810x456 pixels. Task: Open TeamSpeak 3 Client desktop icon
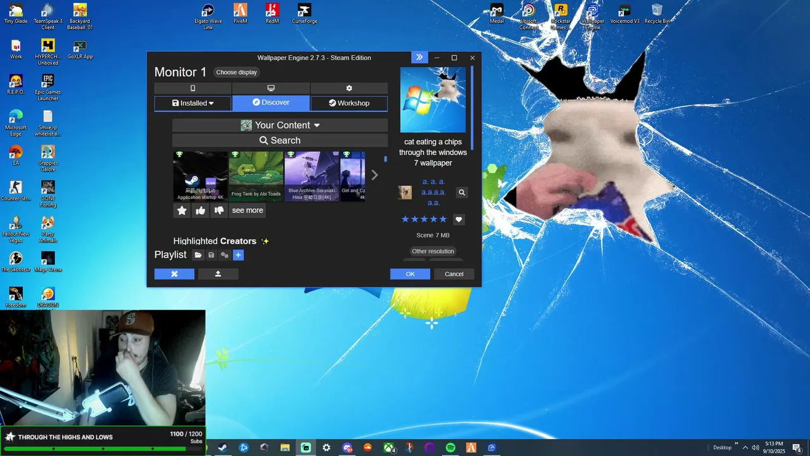tap(48, 16)
